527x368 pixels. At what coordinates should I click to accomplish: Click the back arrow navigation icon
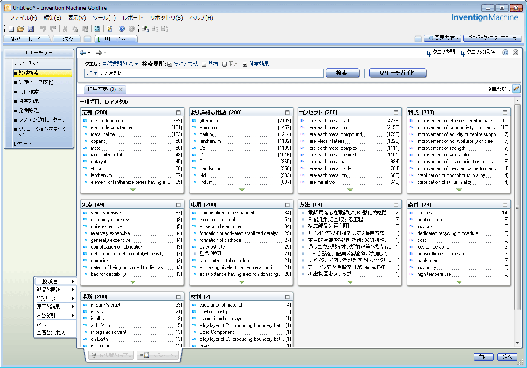(x=83, y=52)
